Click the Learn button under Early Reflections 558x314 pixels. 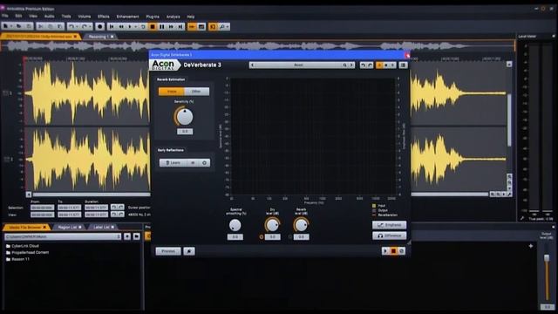tap(173, 163)
